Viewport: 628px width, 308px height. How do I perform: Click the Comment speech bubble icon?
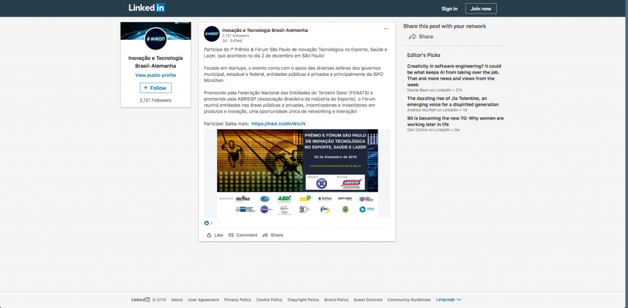tap(231, 235)
